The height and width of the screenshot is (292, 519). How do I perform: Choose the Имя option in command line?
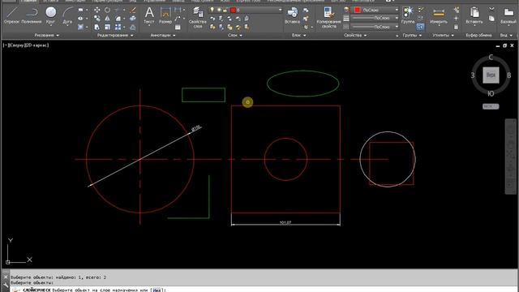click(157, 290)
